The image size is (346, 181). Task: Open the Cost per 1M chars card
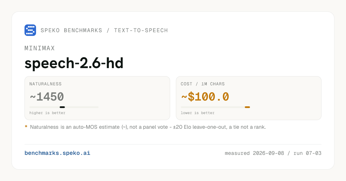click(x=249, y=98)
